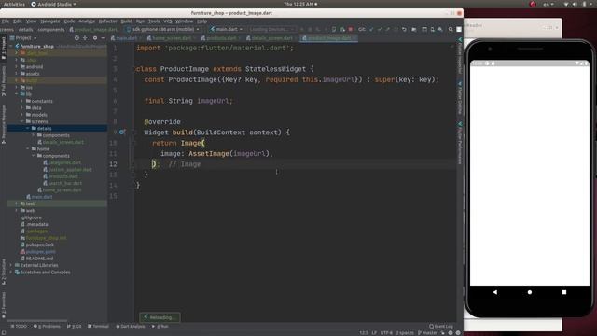This screenshot has height=336, width=597.
Task: Click the Search Everywhere magnifier icon
Action: tap(451, 29)
